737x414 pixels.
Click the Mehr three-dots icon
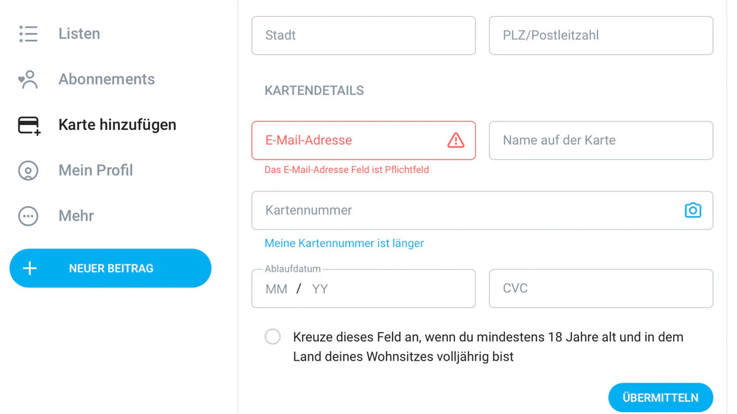[x=28, y=216]
